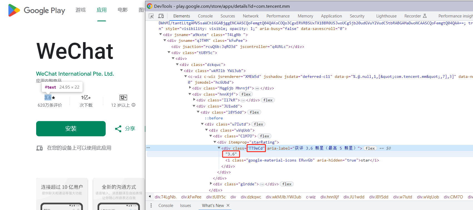Screen dimensions: 473x210
Task: Open the Issues tab in the drawer
Action: coord(185,205)
